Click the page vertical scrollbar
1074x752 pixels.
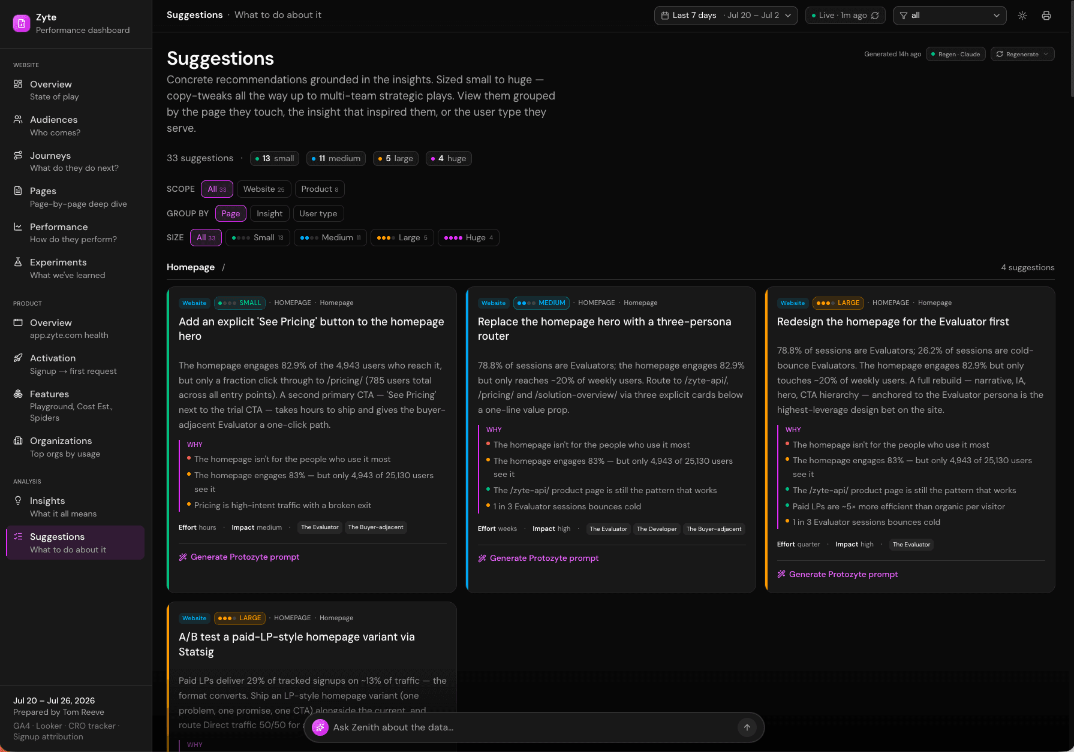1072,48
